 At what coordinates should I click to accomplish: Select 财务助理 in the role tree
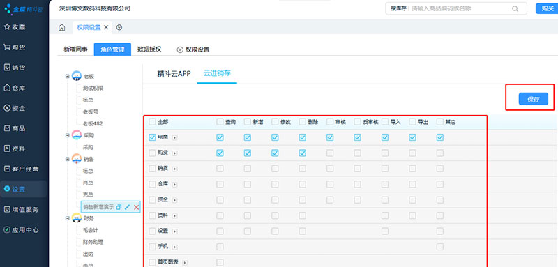tap(93, 242)
